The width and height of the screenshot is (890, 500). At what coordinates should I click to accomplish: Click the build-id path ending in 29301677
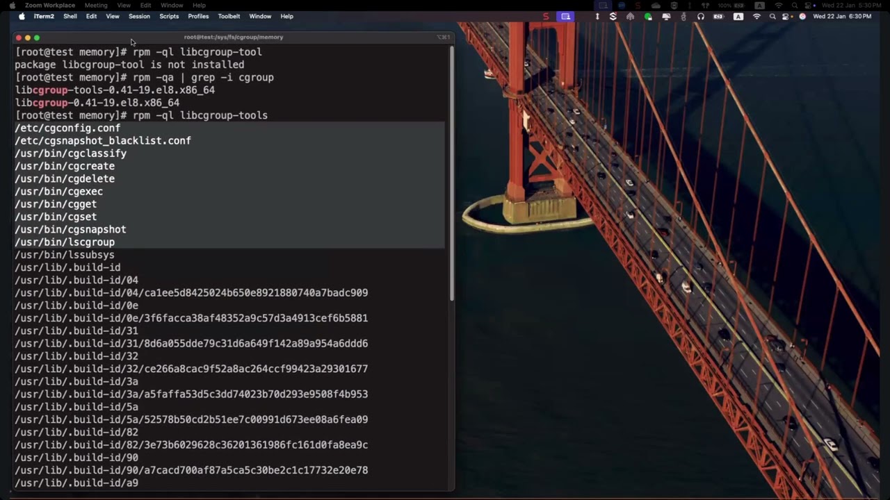pyautogui.click(x=191, y=369)
